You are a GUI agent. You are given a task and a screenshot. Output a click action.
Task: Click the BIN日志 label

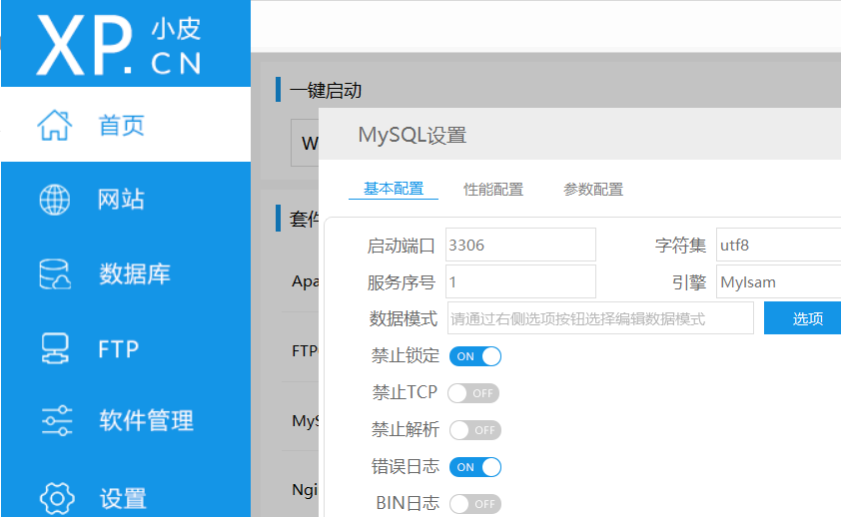408,503
